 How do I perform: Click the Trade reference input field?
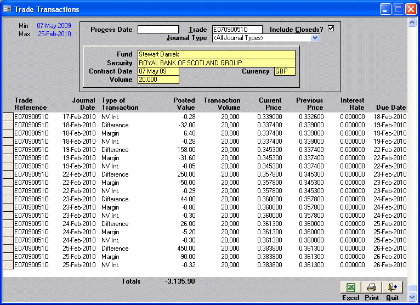point(237,30)
